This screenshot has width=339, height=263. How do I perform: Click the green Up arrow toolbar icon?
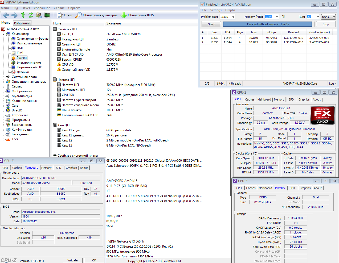23,15
